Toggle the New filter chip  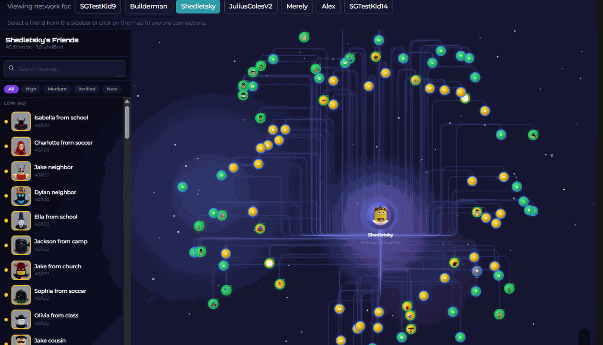coord(112,89)
